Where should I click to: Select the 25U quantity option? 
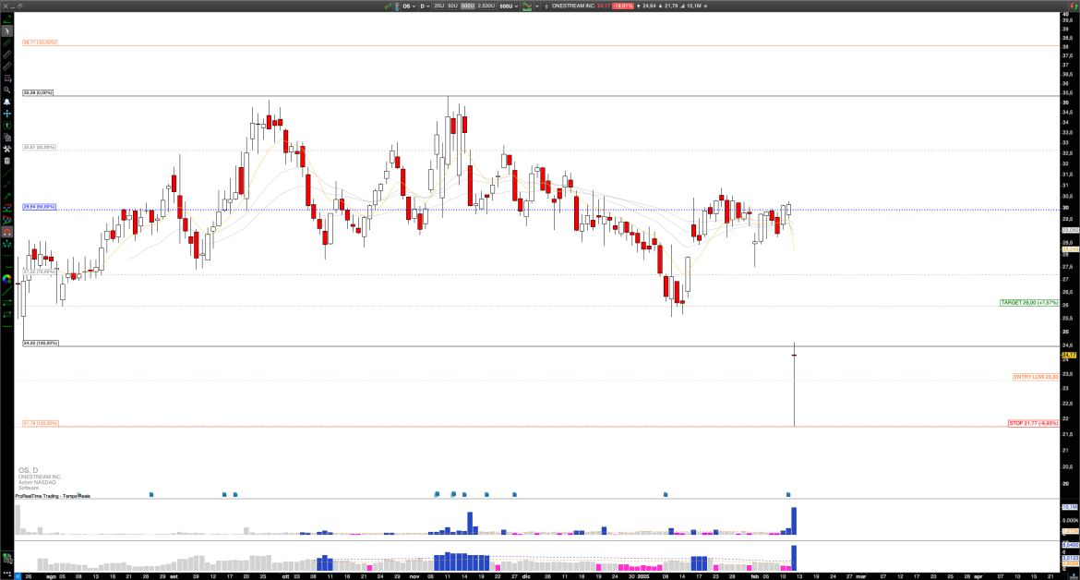pos(438,6)
